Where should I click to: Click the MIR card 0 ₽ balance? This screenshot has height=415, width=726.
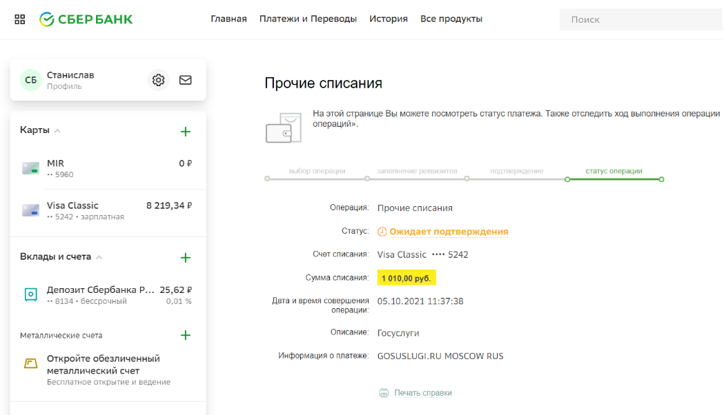185,163
